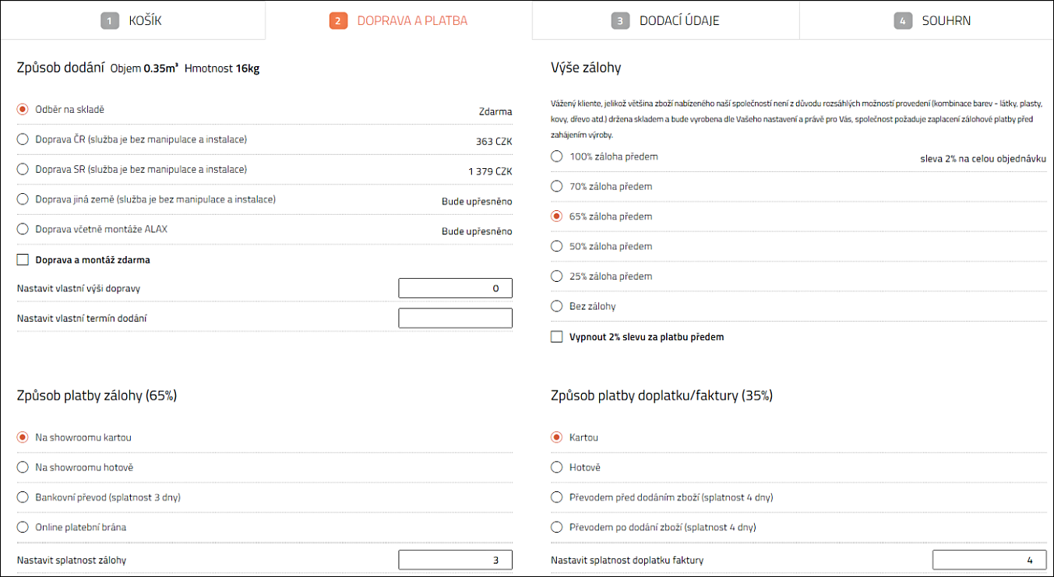Go to the Souhrn step tab
The height and width of the screenshot is (577, 1054).
click(x=932, y=21)
